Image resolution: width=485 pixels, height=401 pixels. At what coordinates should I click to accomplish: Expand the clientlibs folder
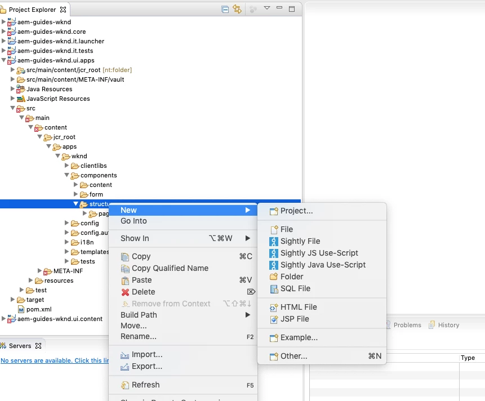click(x=66, y=166)
